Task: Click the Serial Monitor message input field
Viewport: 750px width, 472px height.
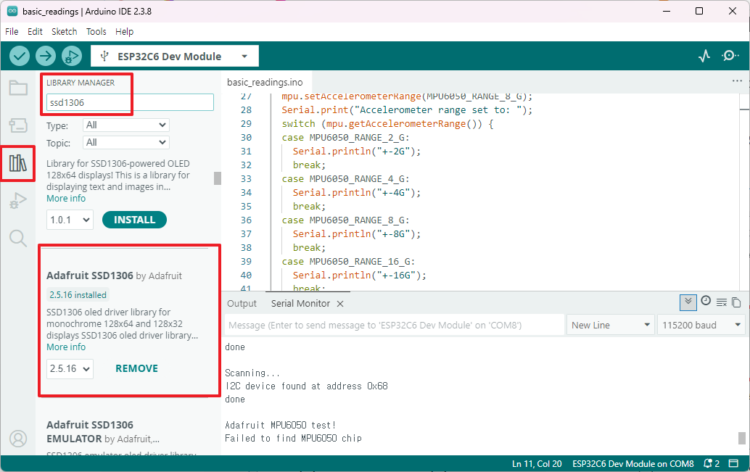Action: point(395,326)
